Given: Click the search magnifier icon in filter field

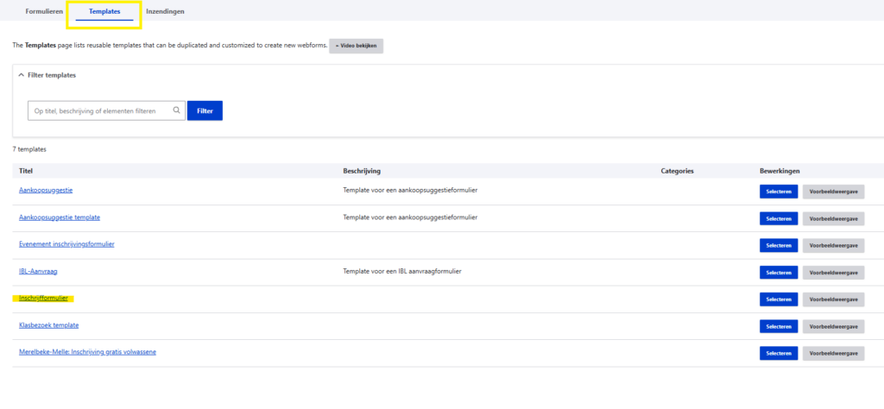Looking at the screenshot, I should point(176,110).
